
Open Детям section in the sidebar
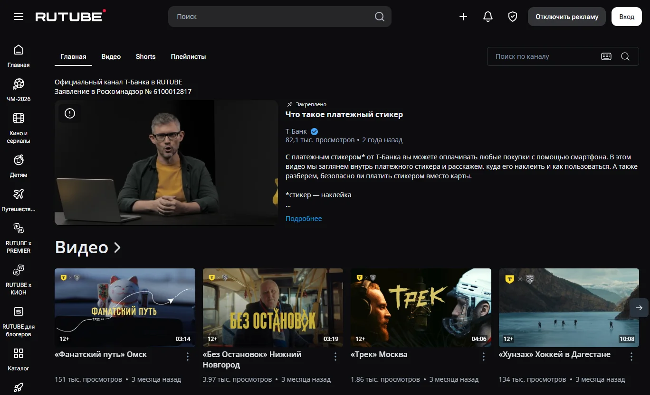[19, 166]
